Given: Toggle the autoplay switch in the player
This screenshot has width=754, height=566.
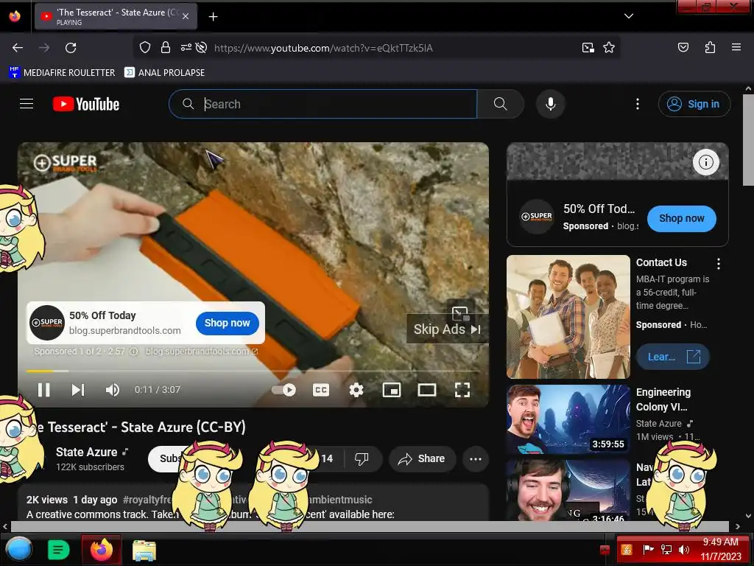Looking at the screenshot, I should pos(284,390).
